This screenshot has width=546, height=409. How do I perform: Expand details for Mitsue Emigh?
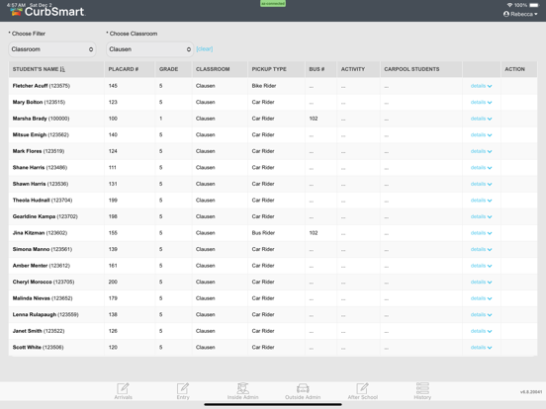(x=481, y=135)
